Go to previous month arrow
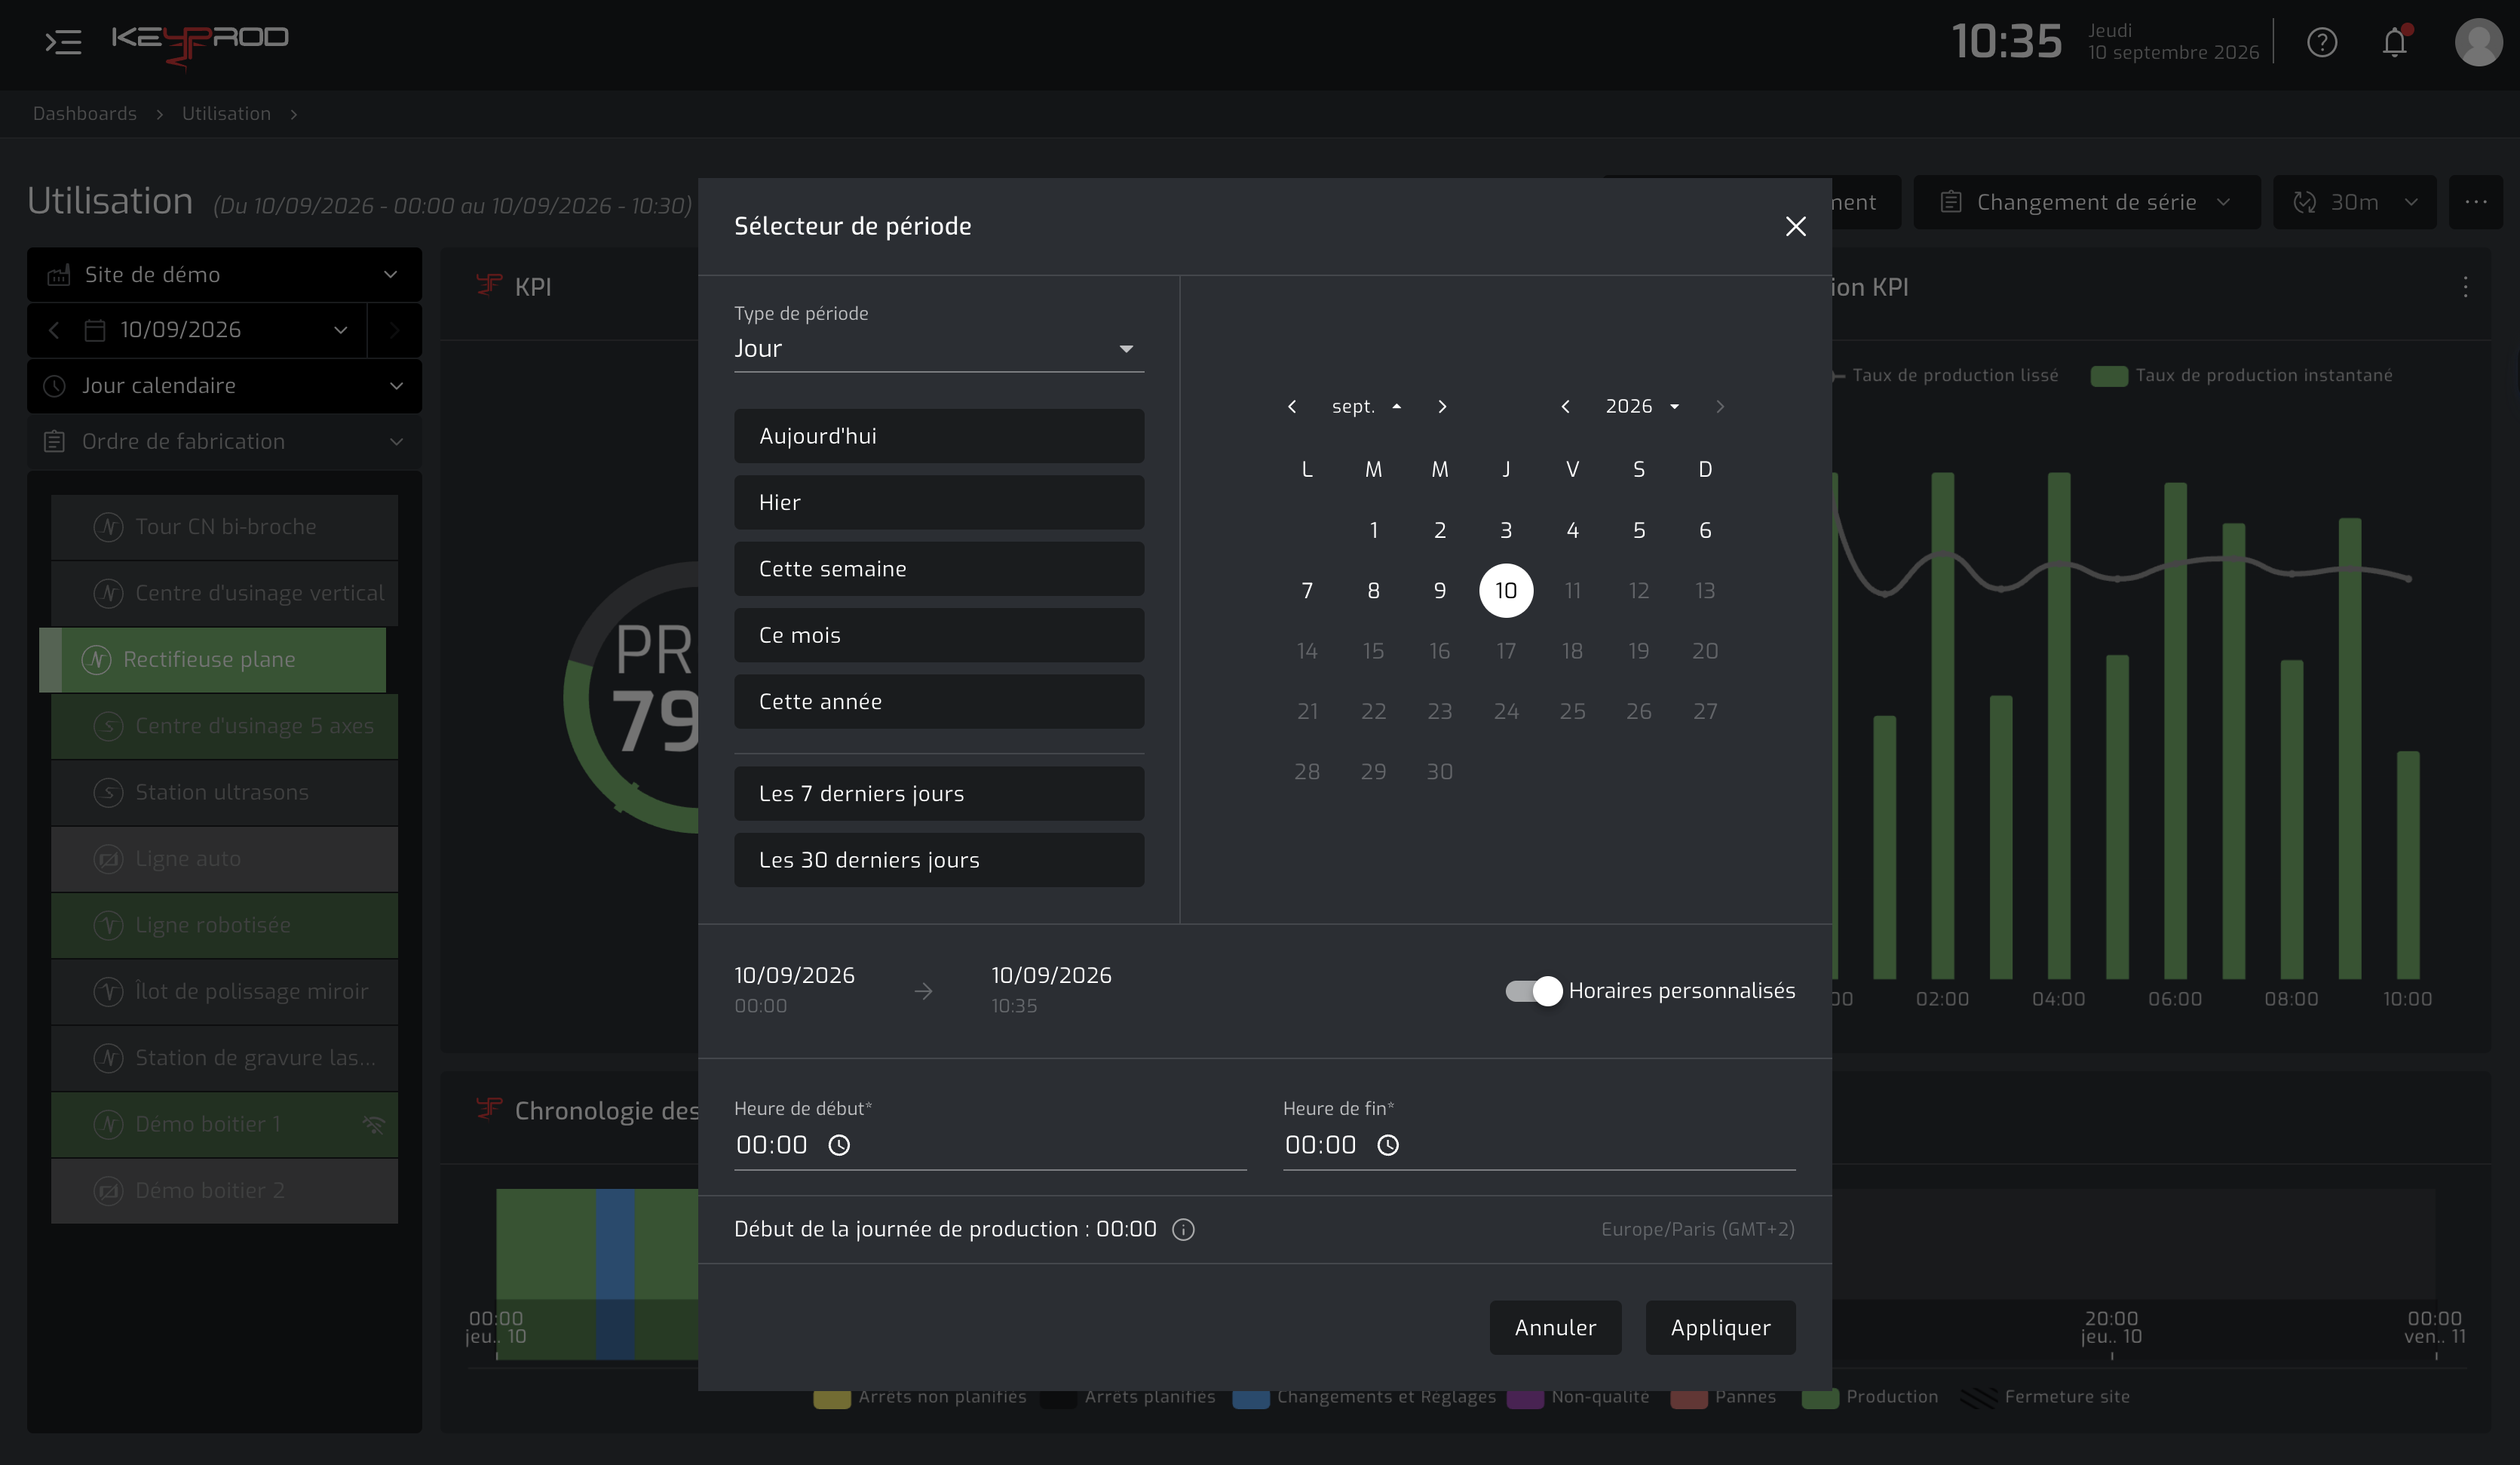 (x=1292, y=407)
